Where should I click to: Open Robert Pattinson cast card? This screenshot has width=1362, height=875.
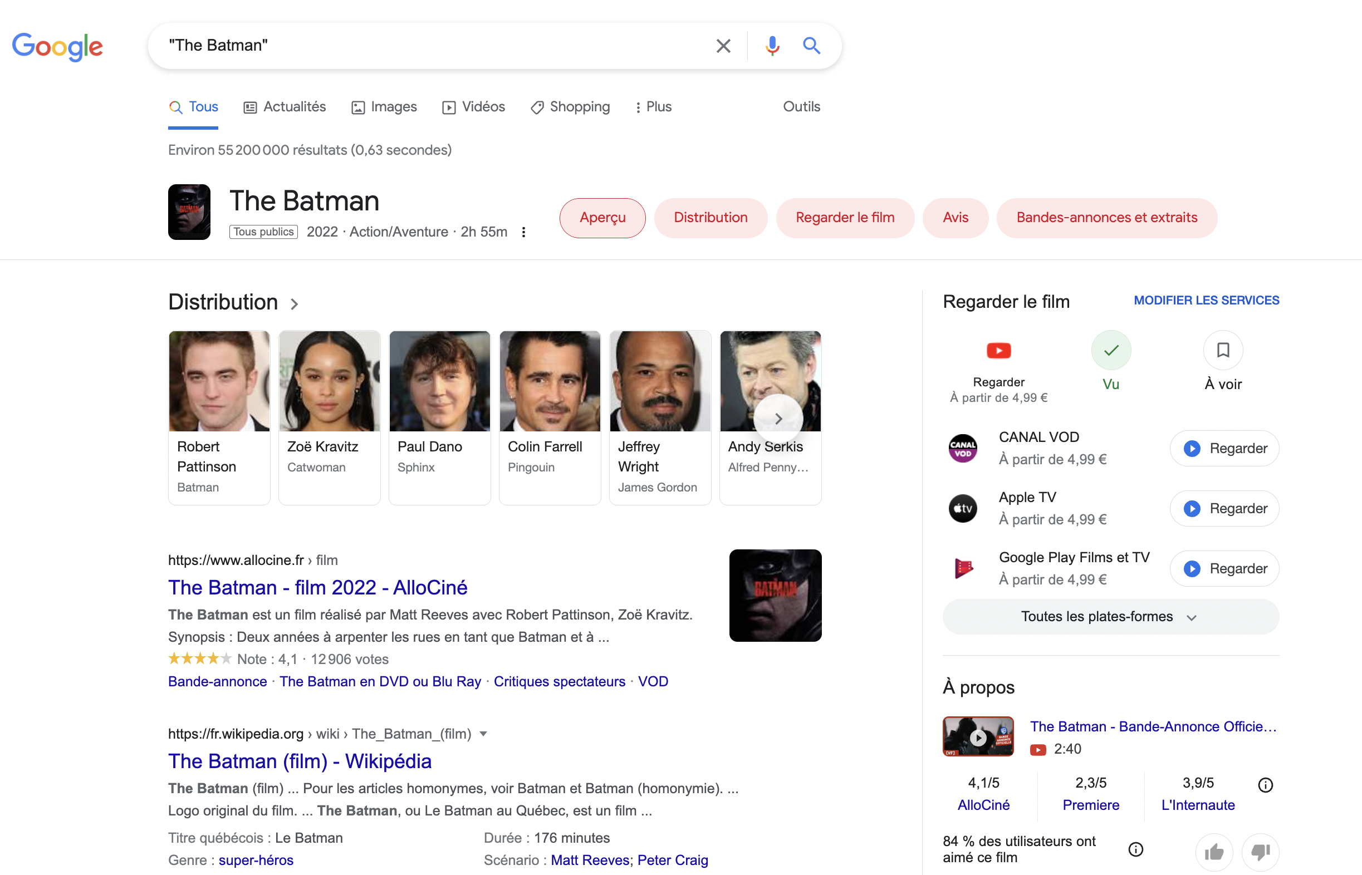click(219, 417)
